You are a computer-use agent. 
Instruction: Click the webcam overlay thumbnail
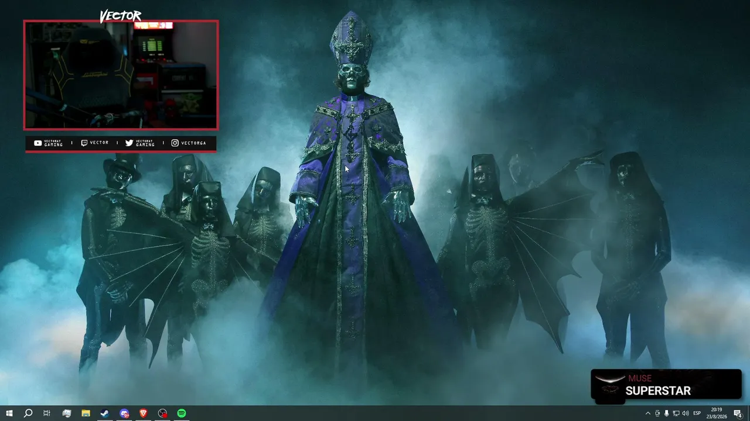(121, 75)
